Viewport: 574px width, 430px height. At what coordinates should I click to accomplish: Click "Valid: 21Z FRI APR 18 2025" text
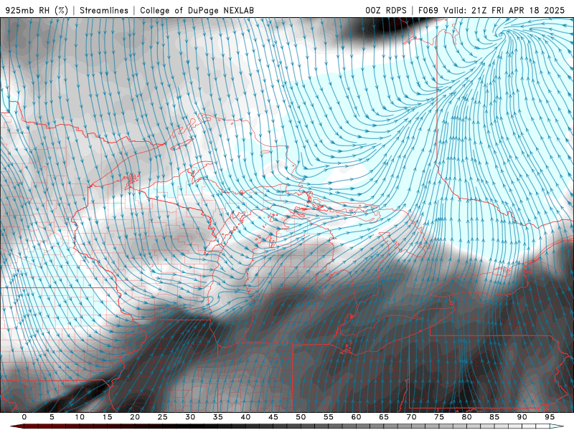point(504,10)
